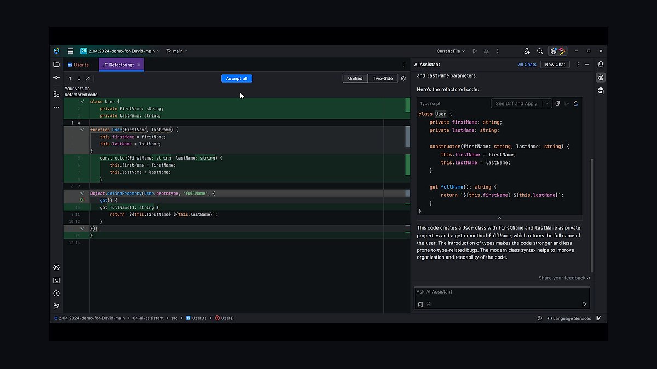This screenshot has height=369, width=657.
Task: Select the AI Assistant spiral sidebar icon
Action: (x=601, y=78)
